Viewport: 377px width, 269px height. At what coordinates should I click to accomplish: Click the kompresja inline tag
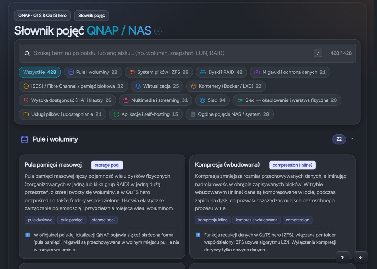(213, 220)
